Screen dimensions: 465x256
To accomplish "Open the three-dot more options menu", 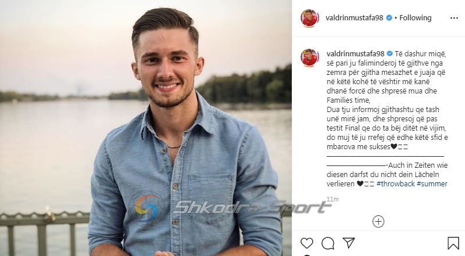I will click(454, 18).
